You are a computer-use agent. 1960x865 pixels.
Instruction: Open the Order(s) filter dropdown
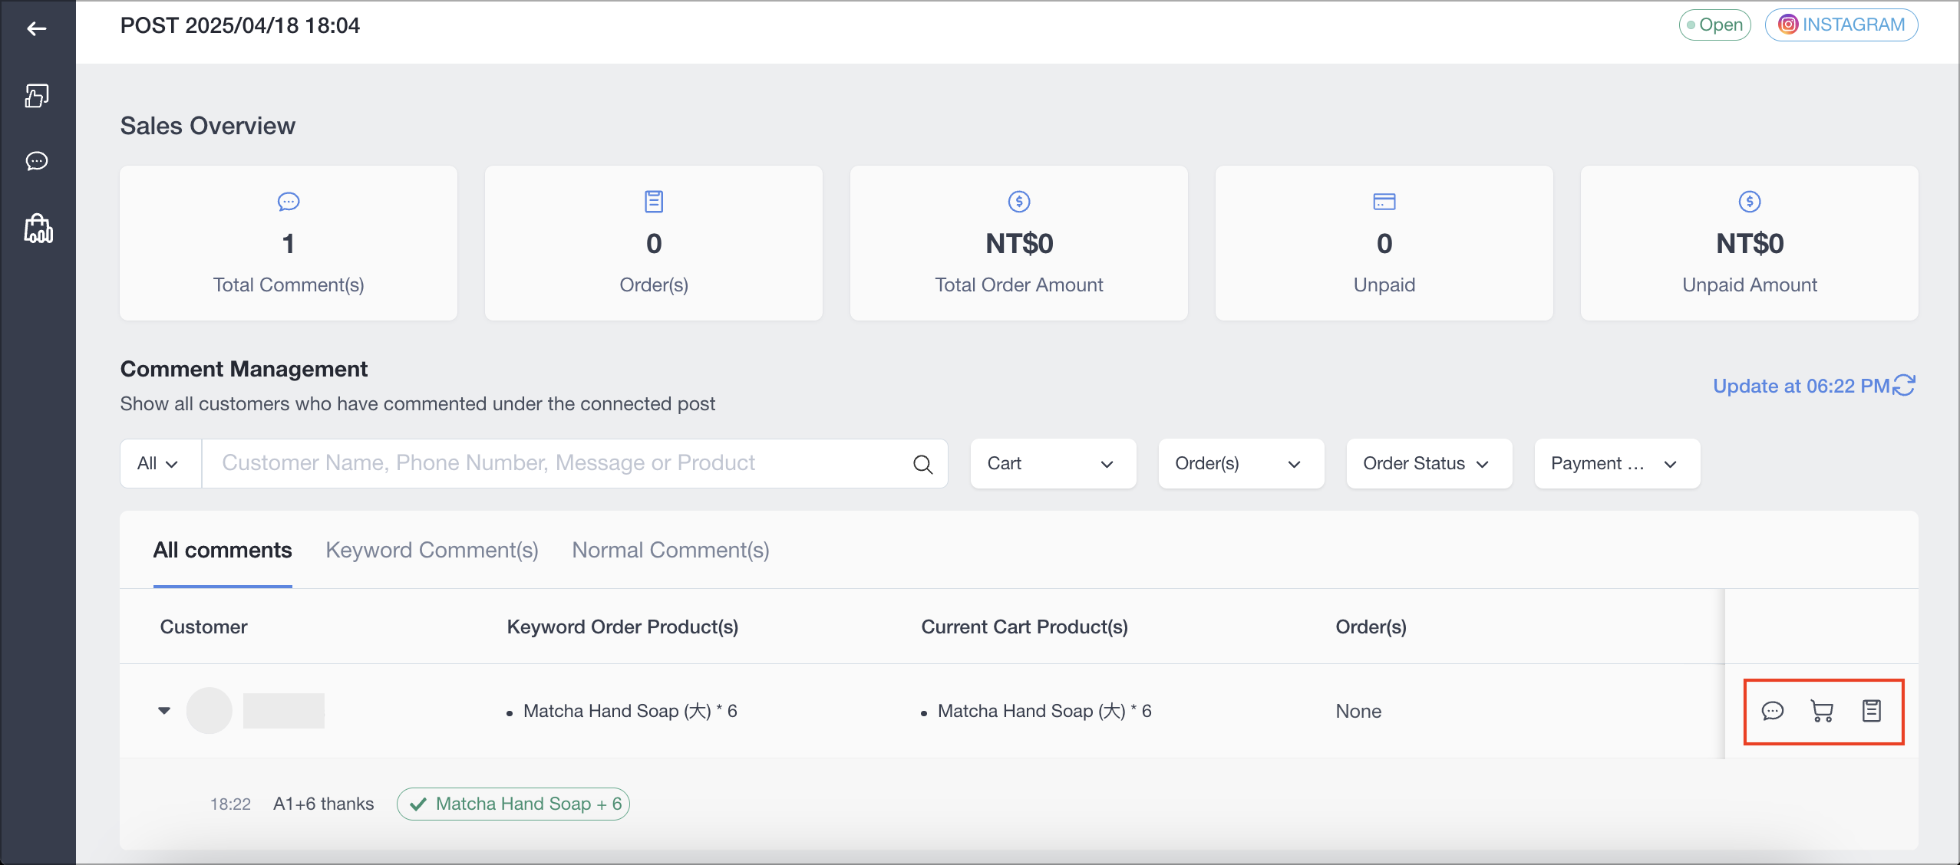(x=1241, y=463)
